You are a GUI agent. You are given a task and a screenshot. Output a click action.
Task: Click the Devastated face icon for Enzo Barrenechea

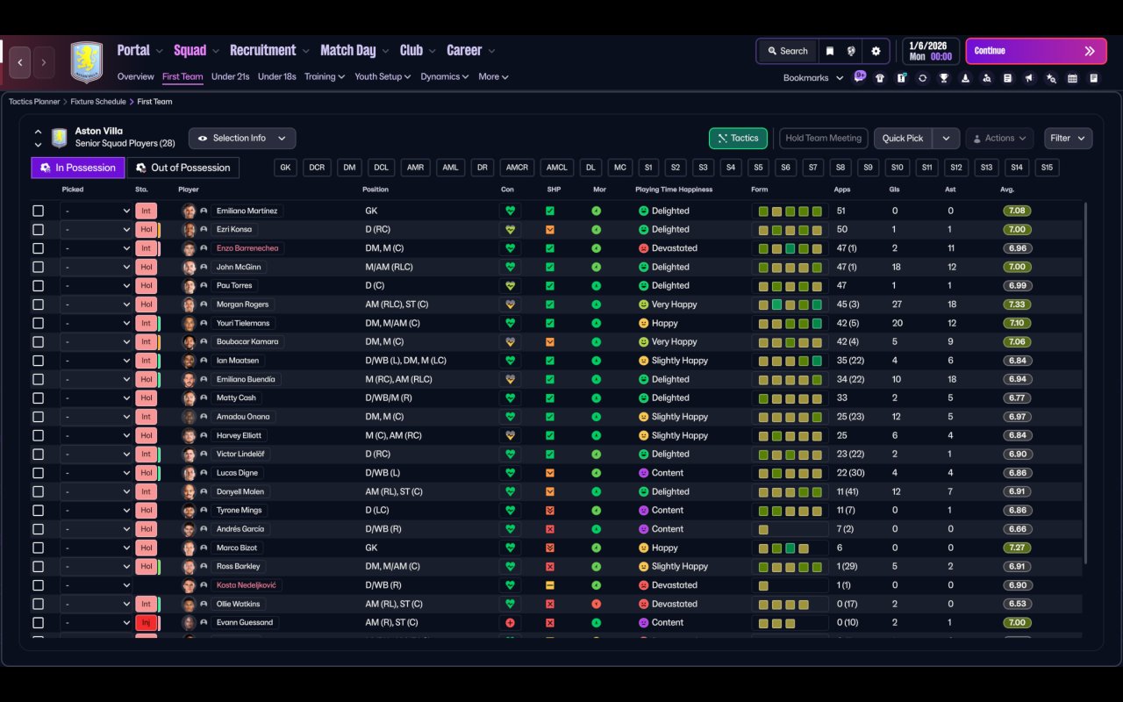pos(643,248)
